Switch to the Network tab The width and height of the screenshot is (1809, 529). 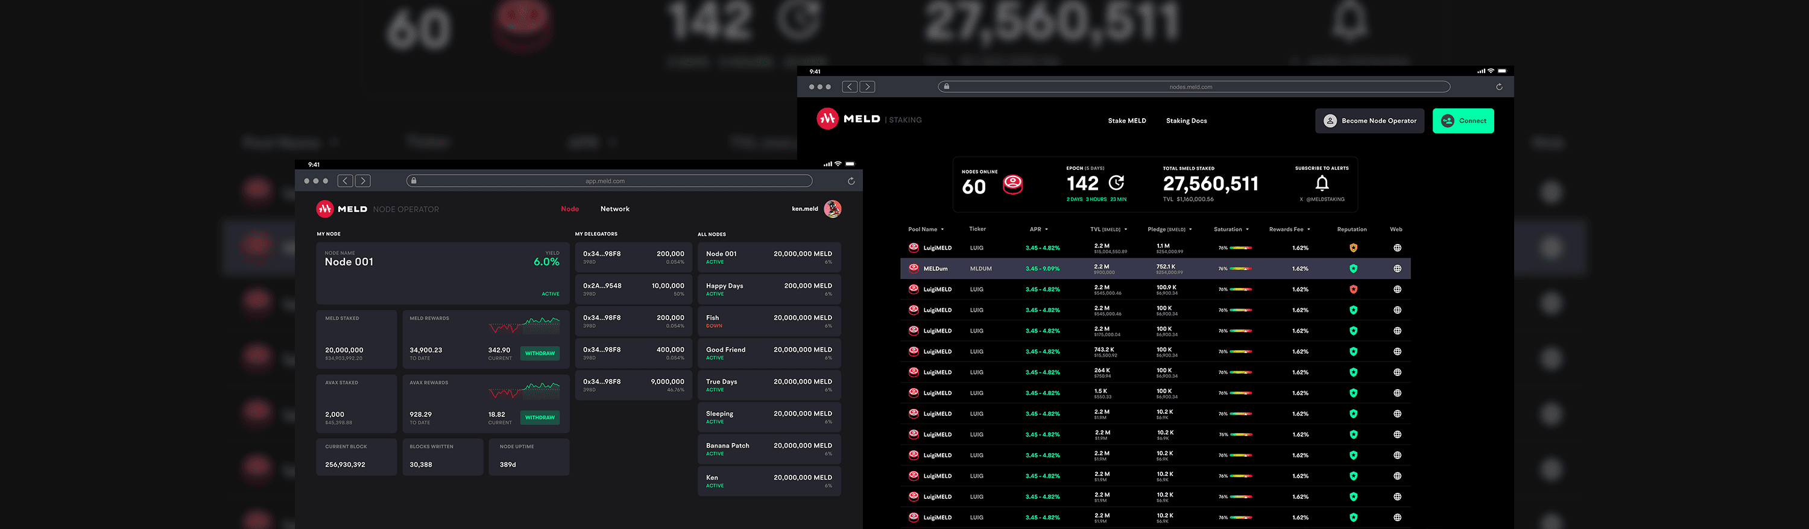tap(614, 209)
